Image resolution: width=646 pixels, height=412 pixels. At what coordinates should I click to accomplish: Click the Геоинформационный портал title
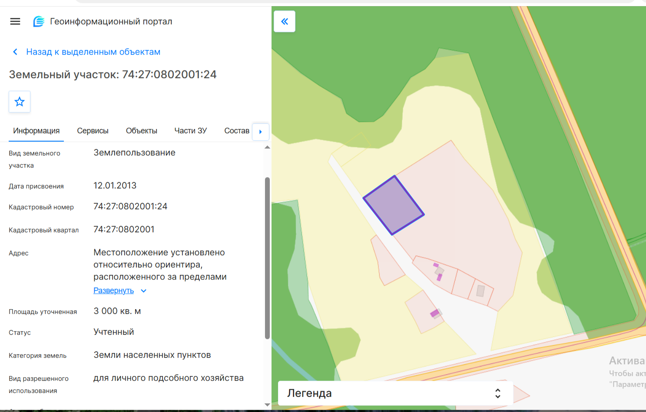point(111,21)
